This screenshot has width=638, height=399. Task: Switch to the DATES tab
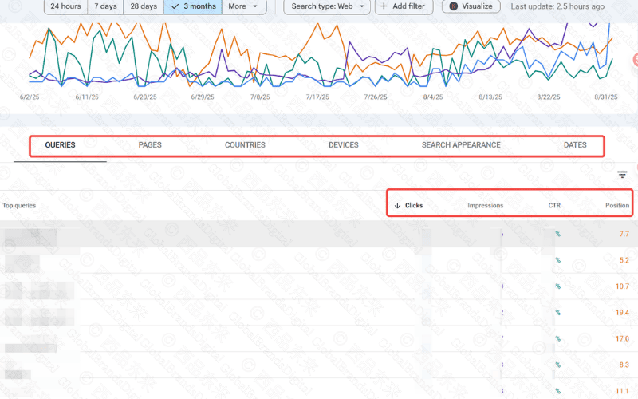[575, 145]
